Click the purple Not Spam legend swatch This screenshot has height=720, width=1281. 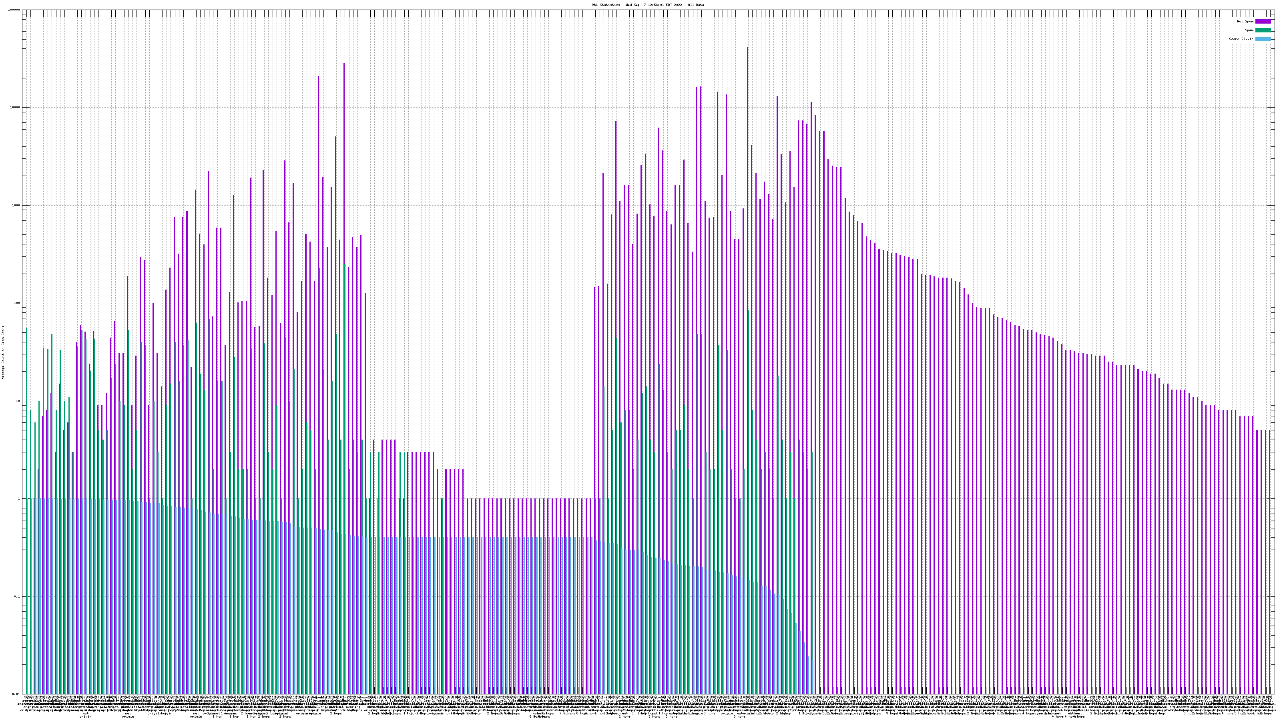pos(1263,21)
